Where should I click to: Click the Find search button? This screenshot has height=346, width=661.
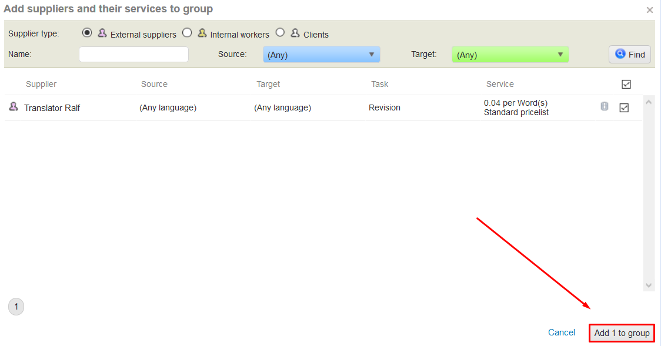click(x=630, y=55)
